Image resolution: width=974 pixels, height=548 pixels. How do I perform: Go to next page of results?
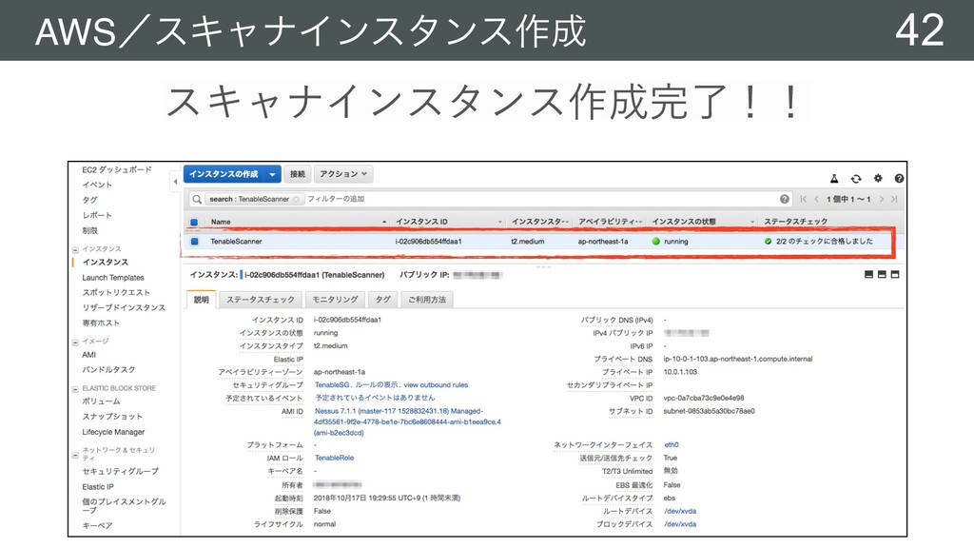(x=881, y=199)
